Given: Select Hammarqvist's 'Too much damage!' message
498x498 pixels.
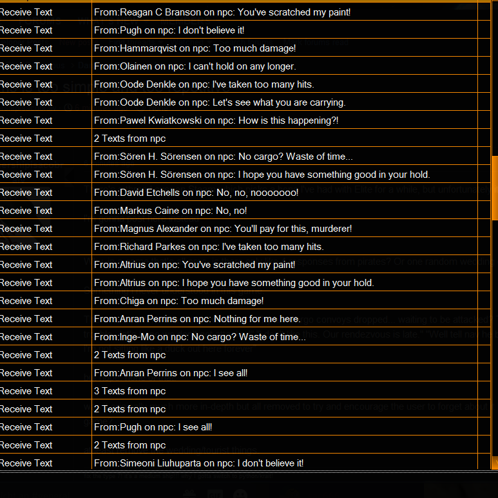Looking at the screenshot, I should coord(195,48).
